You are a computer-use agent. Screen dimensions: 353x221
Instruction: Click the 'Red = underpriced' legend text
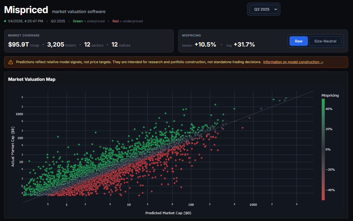(127, 21)
